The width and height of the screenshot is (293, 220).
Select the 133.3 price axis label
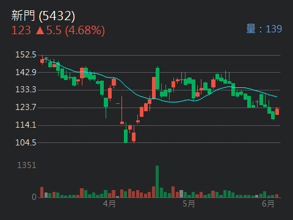[x=26, y=89]
